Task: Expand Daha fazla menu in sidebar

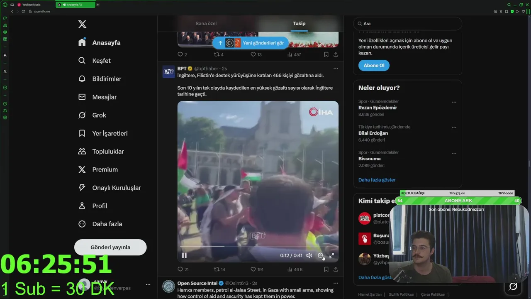Action: (x=100, y=224)
